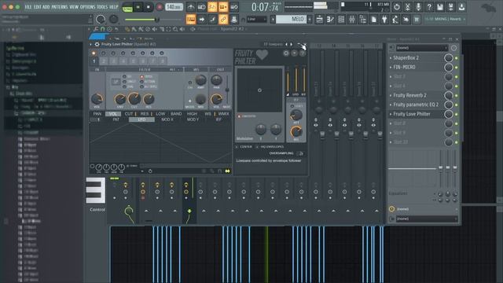Toggle the orange link chain icon
This screenshot has height=283, width=503.
pyautogui.click(x=223, y=20)
